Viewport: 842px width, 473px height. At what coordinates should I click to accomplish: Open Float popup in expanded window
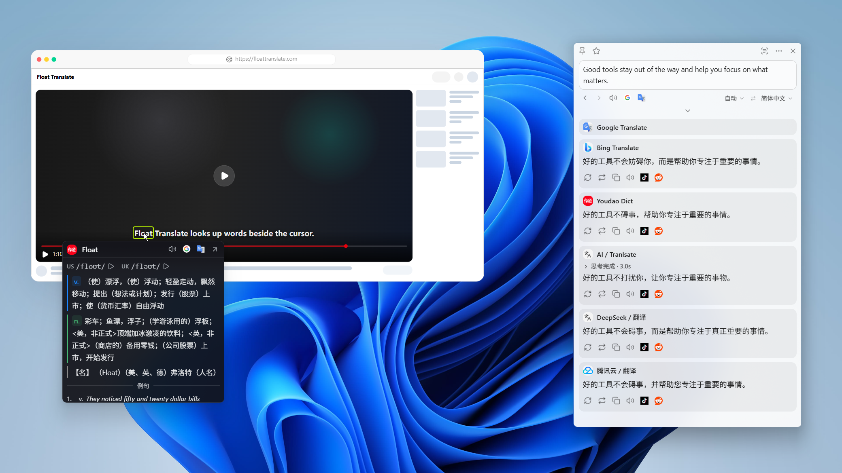215,249
